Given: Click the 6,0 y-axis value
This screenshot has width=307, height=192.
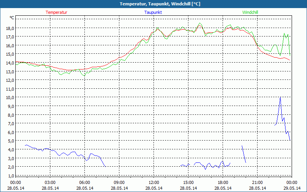Looking at the screenshot, I should [x=11, y=132].
